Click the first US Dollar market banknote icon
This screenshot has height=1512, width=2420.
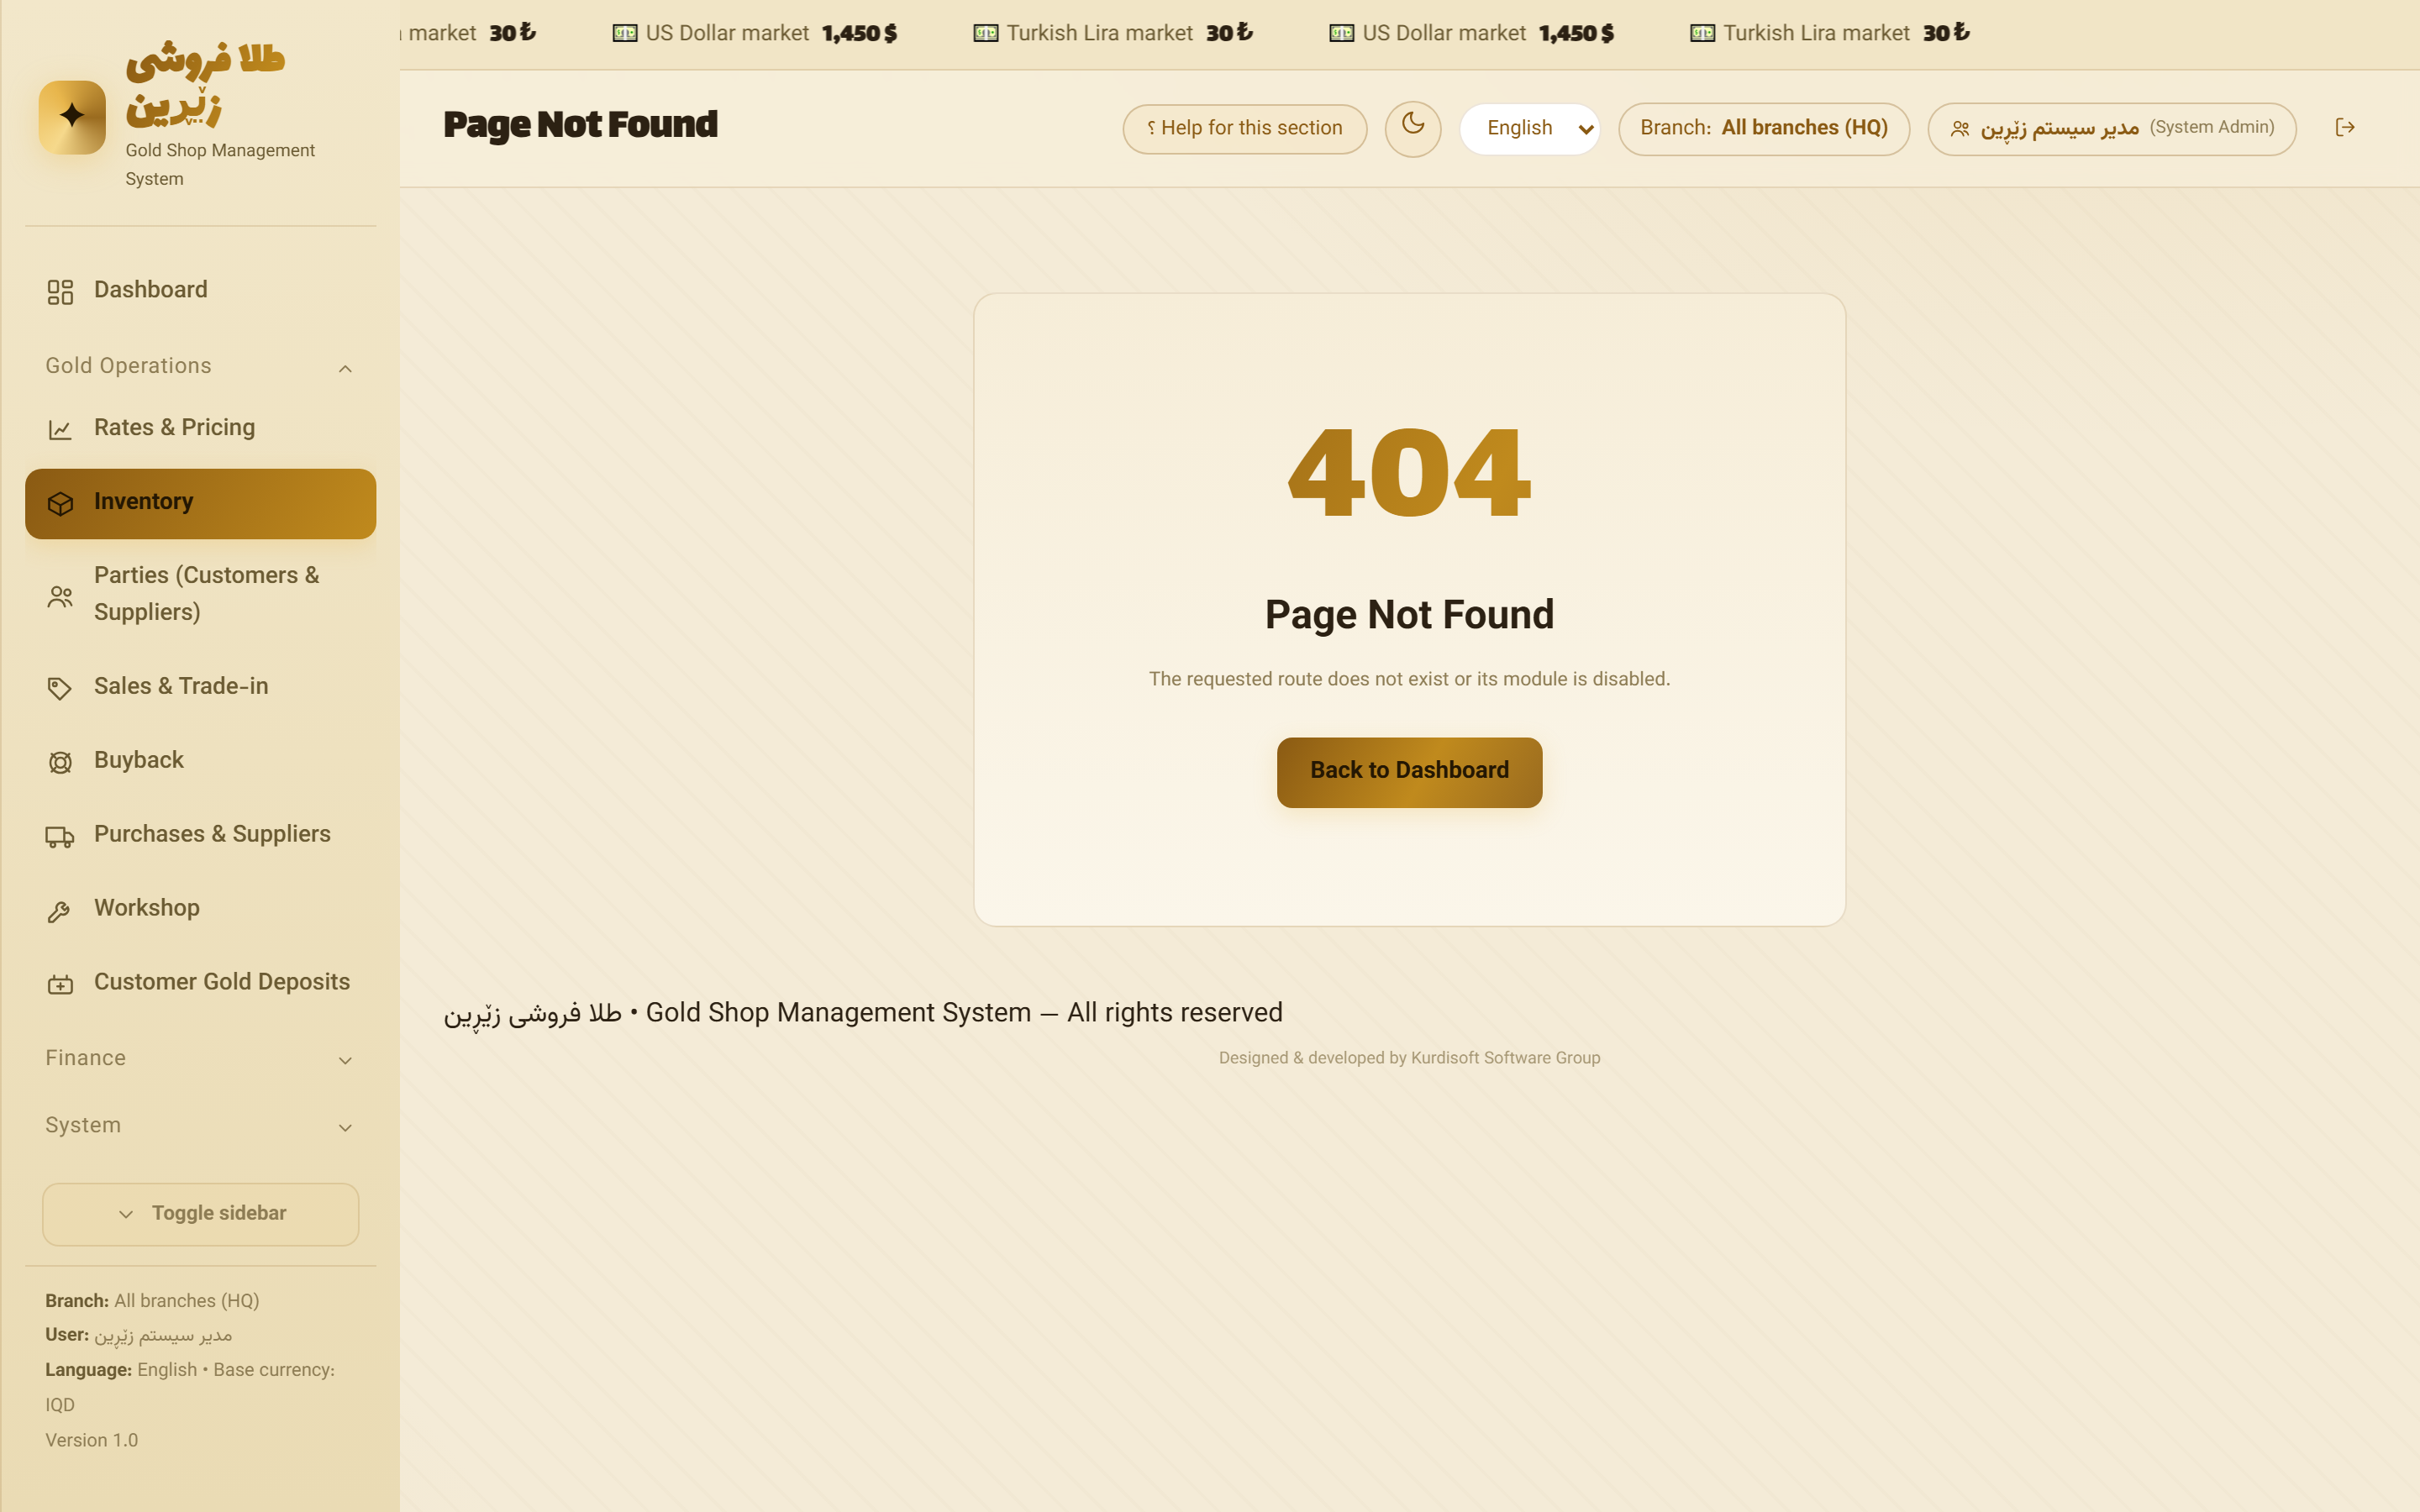coord(625,33)
